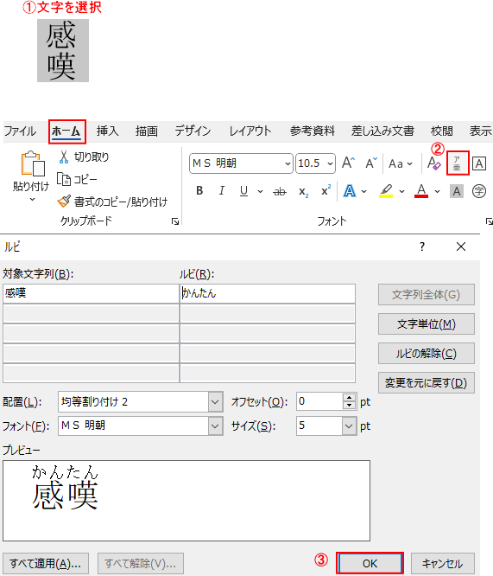Click the Character Border boxed A icon
This screenshot has height=576, width=493.
(x=479, y=163)
